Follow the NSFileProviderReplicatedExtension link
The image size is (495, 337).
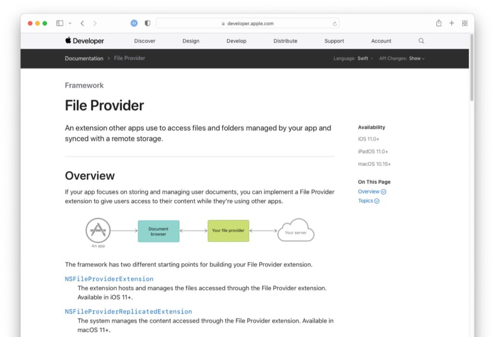tap(128, 311)
